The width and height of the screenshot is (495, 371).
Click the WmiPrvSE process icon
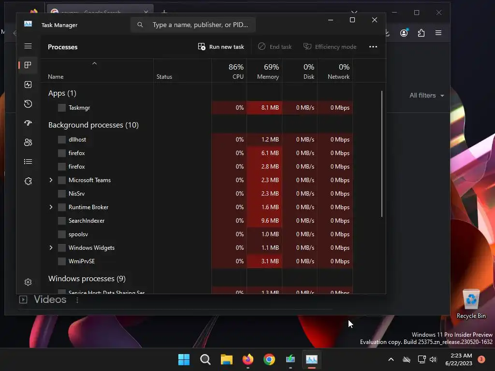(62, 261)
